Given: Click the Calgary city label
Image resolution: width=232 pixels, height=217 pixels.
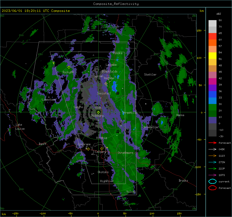Looking at the screenshot, I should pos(101,152).
